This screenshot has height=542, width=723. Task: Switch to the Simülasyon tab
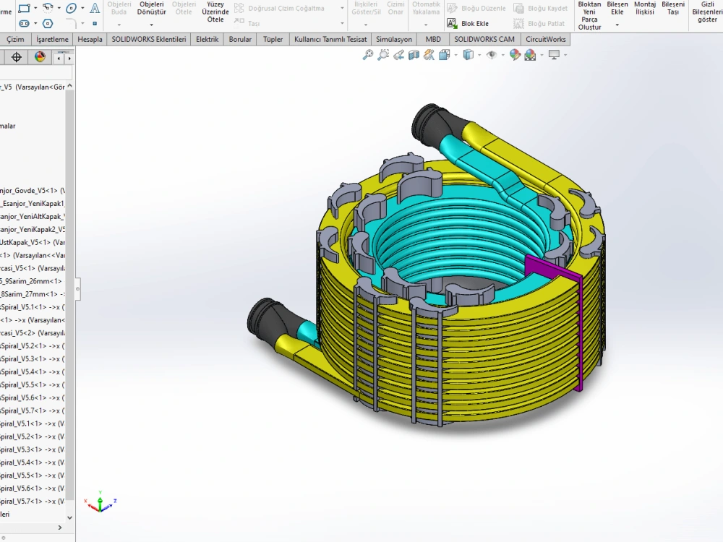pos(394,39)
